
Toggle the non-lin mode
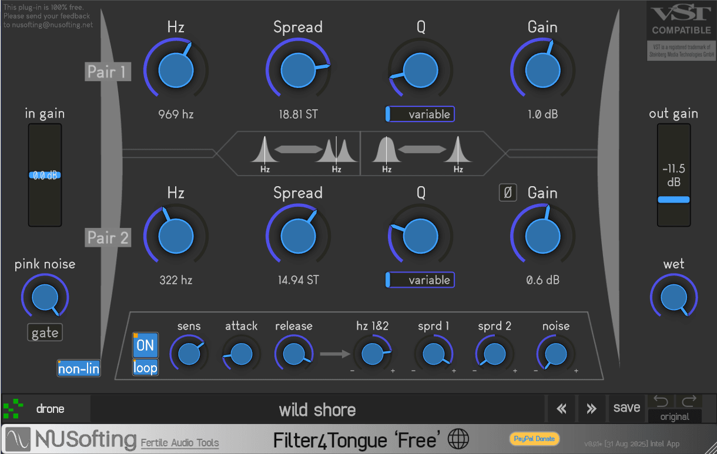pos(79,368)
